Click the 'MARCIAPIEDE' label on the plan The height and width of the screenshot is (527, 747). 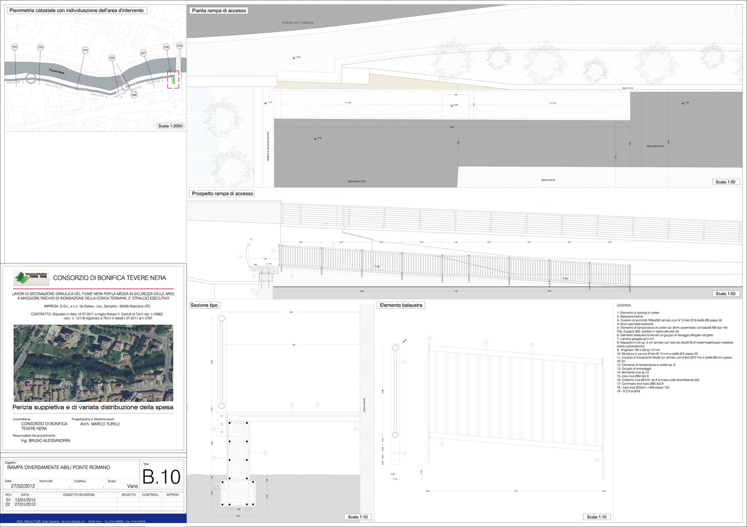(548, 180)
